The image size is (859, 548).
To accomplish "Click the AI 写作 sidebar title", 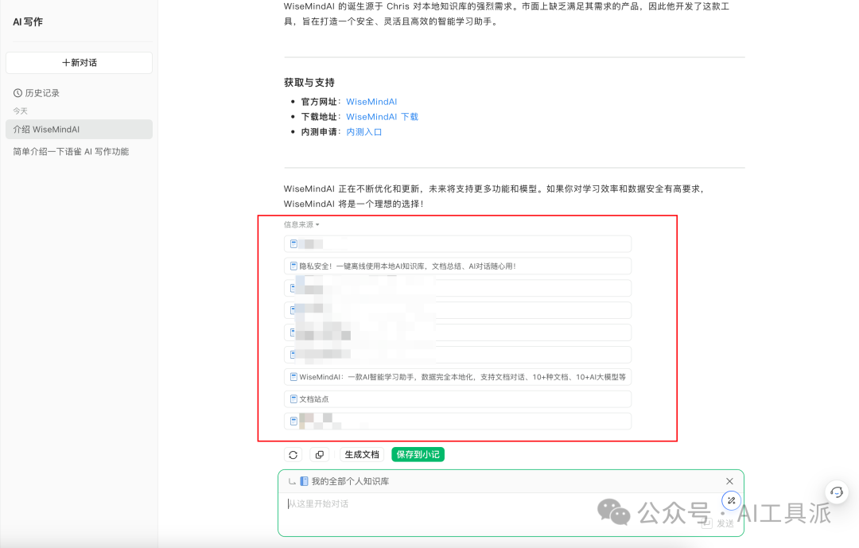I will (28, 22).
